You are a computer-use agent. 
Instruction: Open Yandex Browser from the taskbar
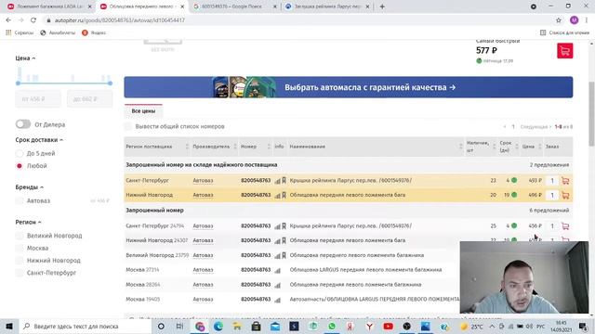(x=369, y=326)
